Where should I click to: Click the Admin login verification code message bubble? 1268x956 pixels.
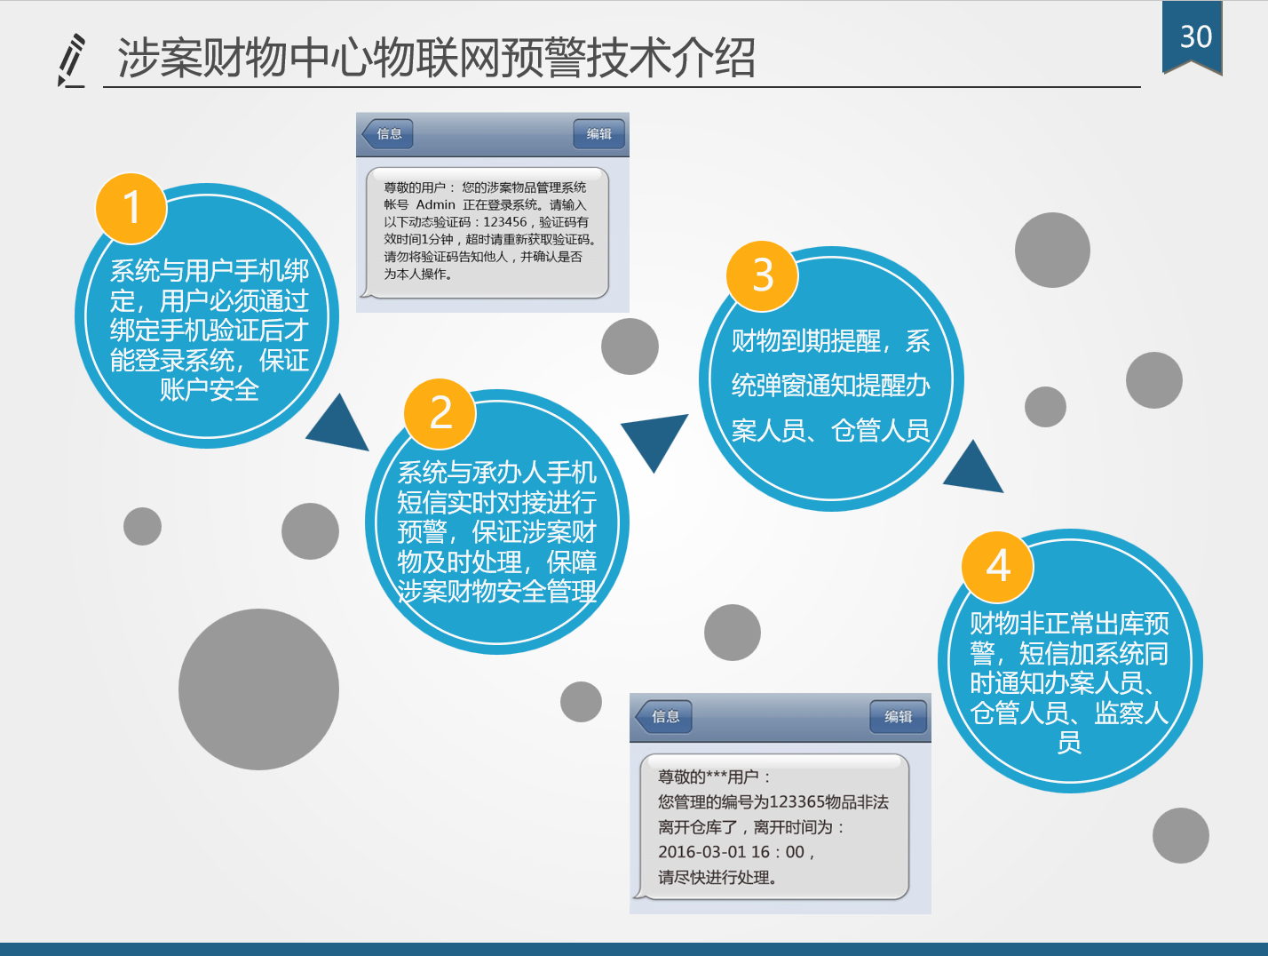pyautogui.click(x=487, y=231)
